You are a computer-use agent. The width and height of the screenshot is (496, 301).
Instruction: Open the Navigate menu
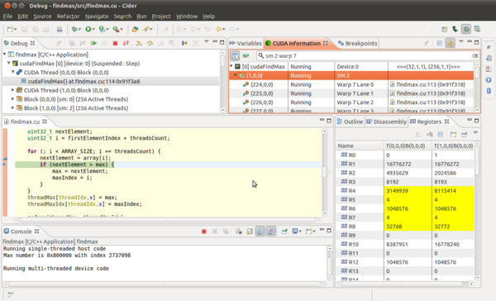point(97,17)
